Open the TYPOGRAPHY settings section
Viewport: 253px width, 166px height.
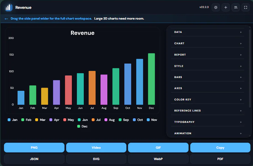pos(208,122)
